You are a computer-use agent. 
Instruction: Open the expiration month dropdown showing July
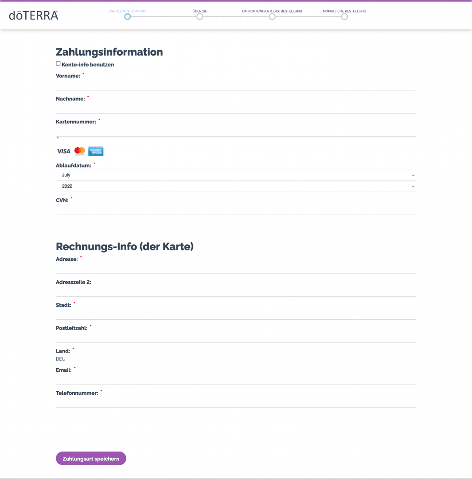click(x=236, y=175)
